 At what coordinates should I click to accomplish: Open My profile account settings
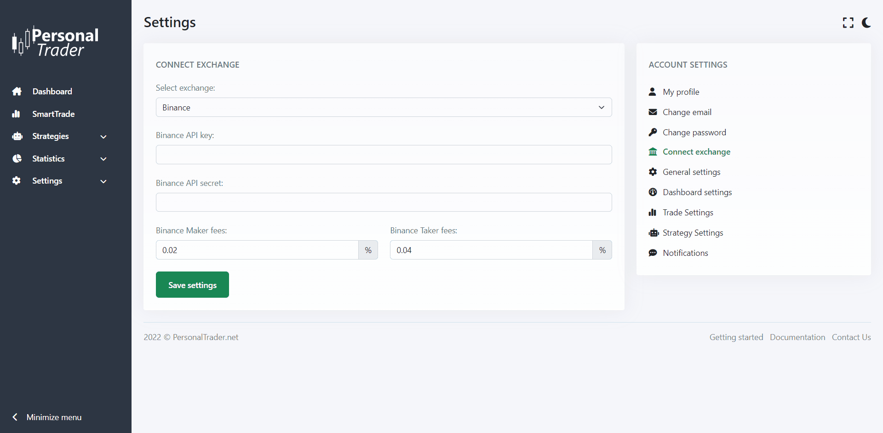681,92
